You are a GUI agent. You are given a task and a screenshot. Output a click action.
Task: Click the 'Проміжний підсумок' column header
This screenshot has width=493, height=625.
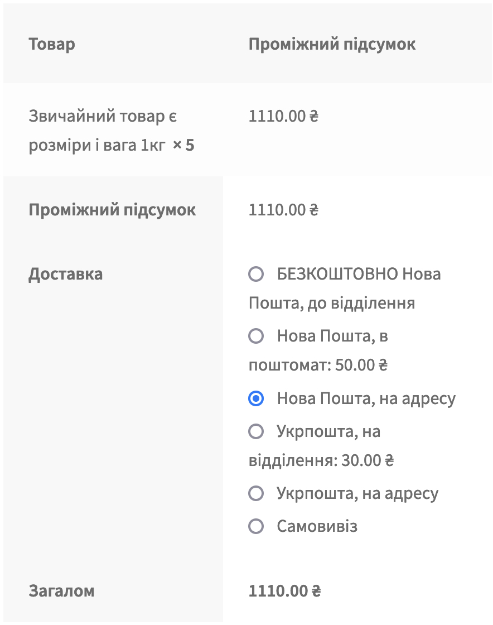[x=332, y=44]
